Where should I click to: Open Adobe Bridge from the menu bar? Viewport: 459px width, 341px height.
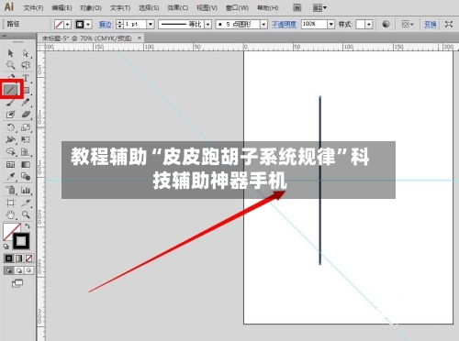[x=297, y=7]
